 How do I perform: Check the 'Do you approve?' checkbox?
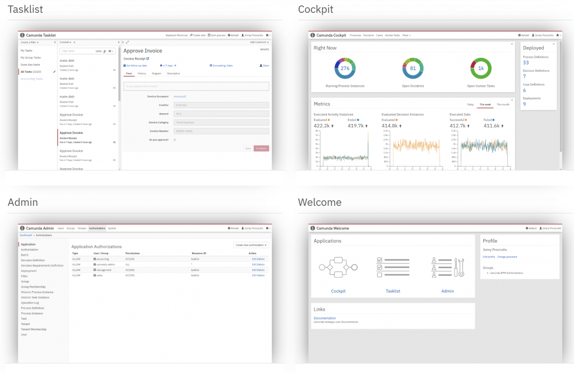(175, 140)
